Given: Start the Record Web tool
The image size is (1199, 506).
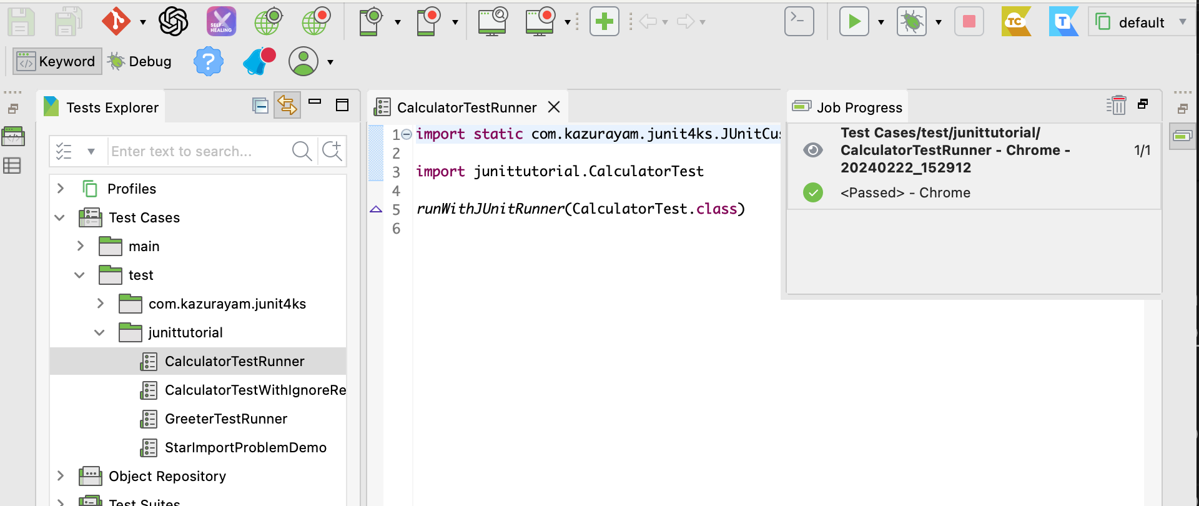Looking at the screenshot, I should pyautogui.click(x=316, y=22).
